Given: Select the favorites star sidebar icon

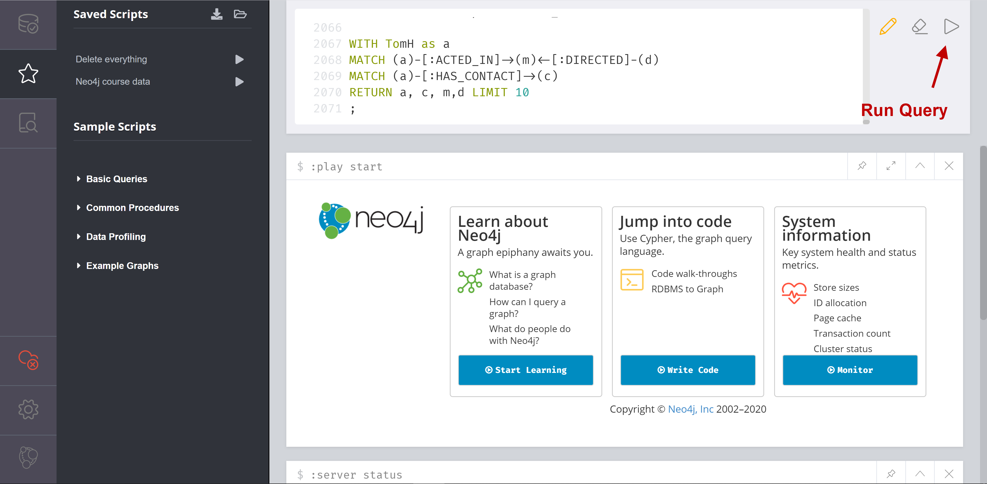Looking at the screenshot, I should (x=28, y=73).
